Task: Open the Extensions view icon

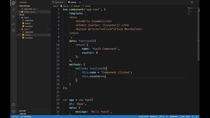Action: click(x=13, y=30)
